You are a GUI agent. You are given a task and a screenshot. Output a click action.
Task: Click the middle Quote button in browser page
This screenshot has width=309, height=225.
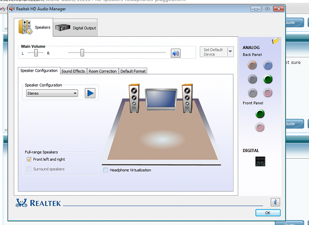295,124
